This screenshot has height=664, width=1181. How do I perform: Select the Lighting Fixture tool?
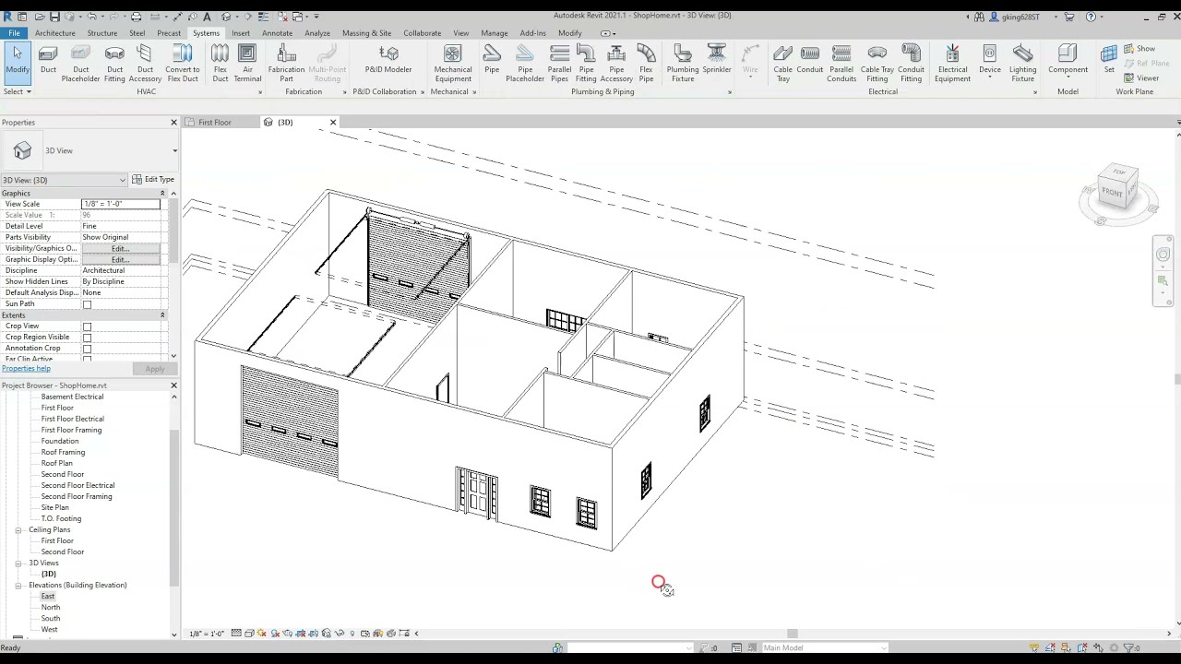(1022, 63)
